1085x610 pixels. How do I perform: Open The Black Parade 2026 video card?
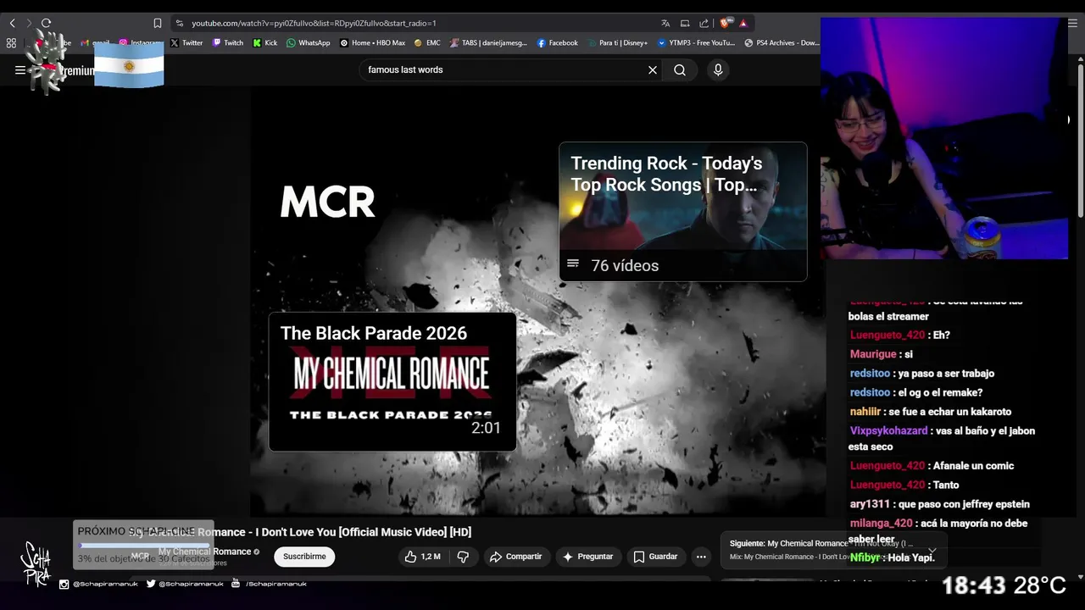392,382
